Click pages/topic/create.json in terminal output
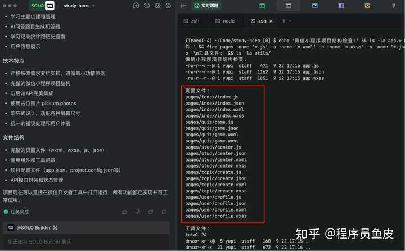This screenshot has height=251, width=405. (x=215, y=178)
